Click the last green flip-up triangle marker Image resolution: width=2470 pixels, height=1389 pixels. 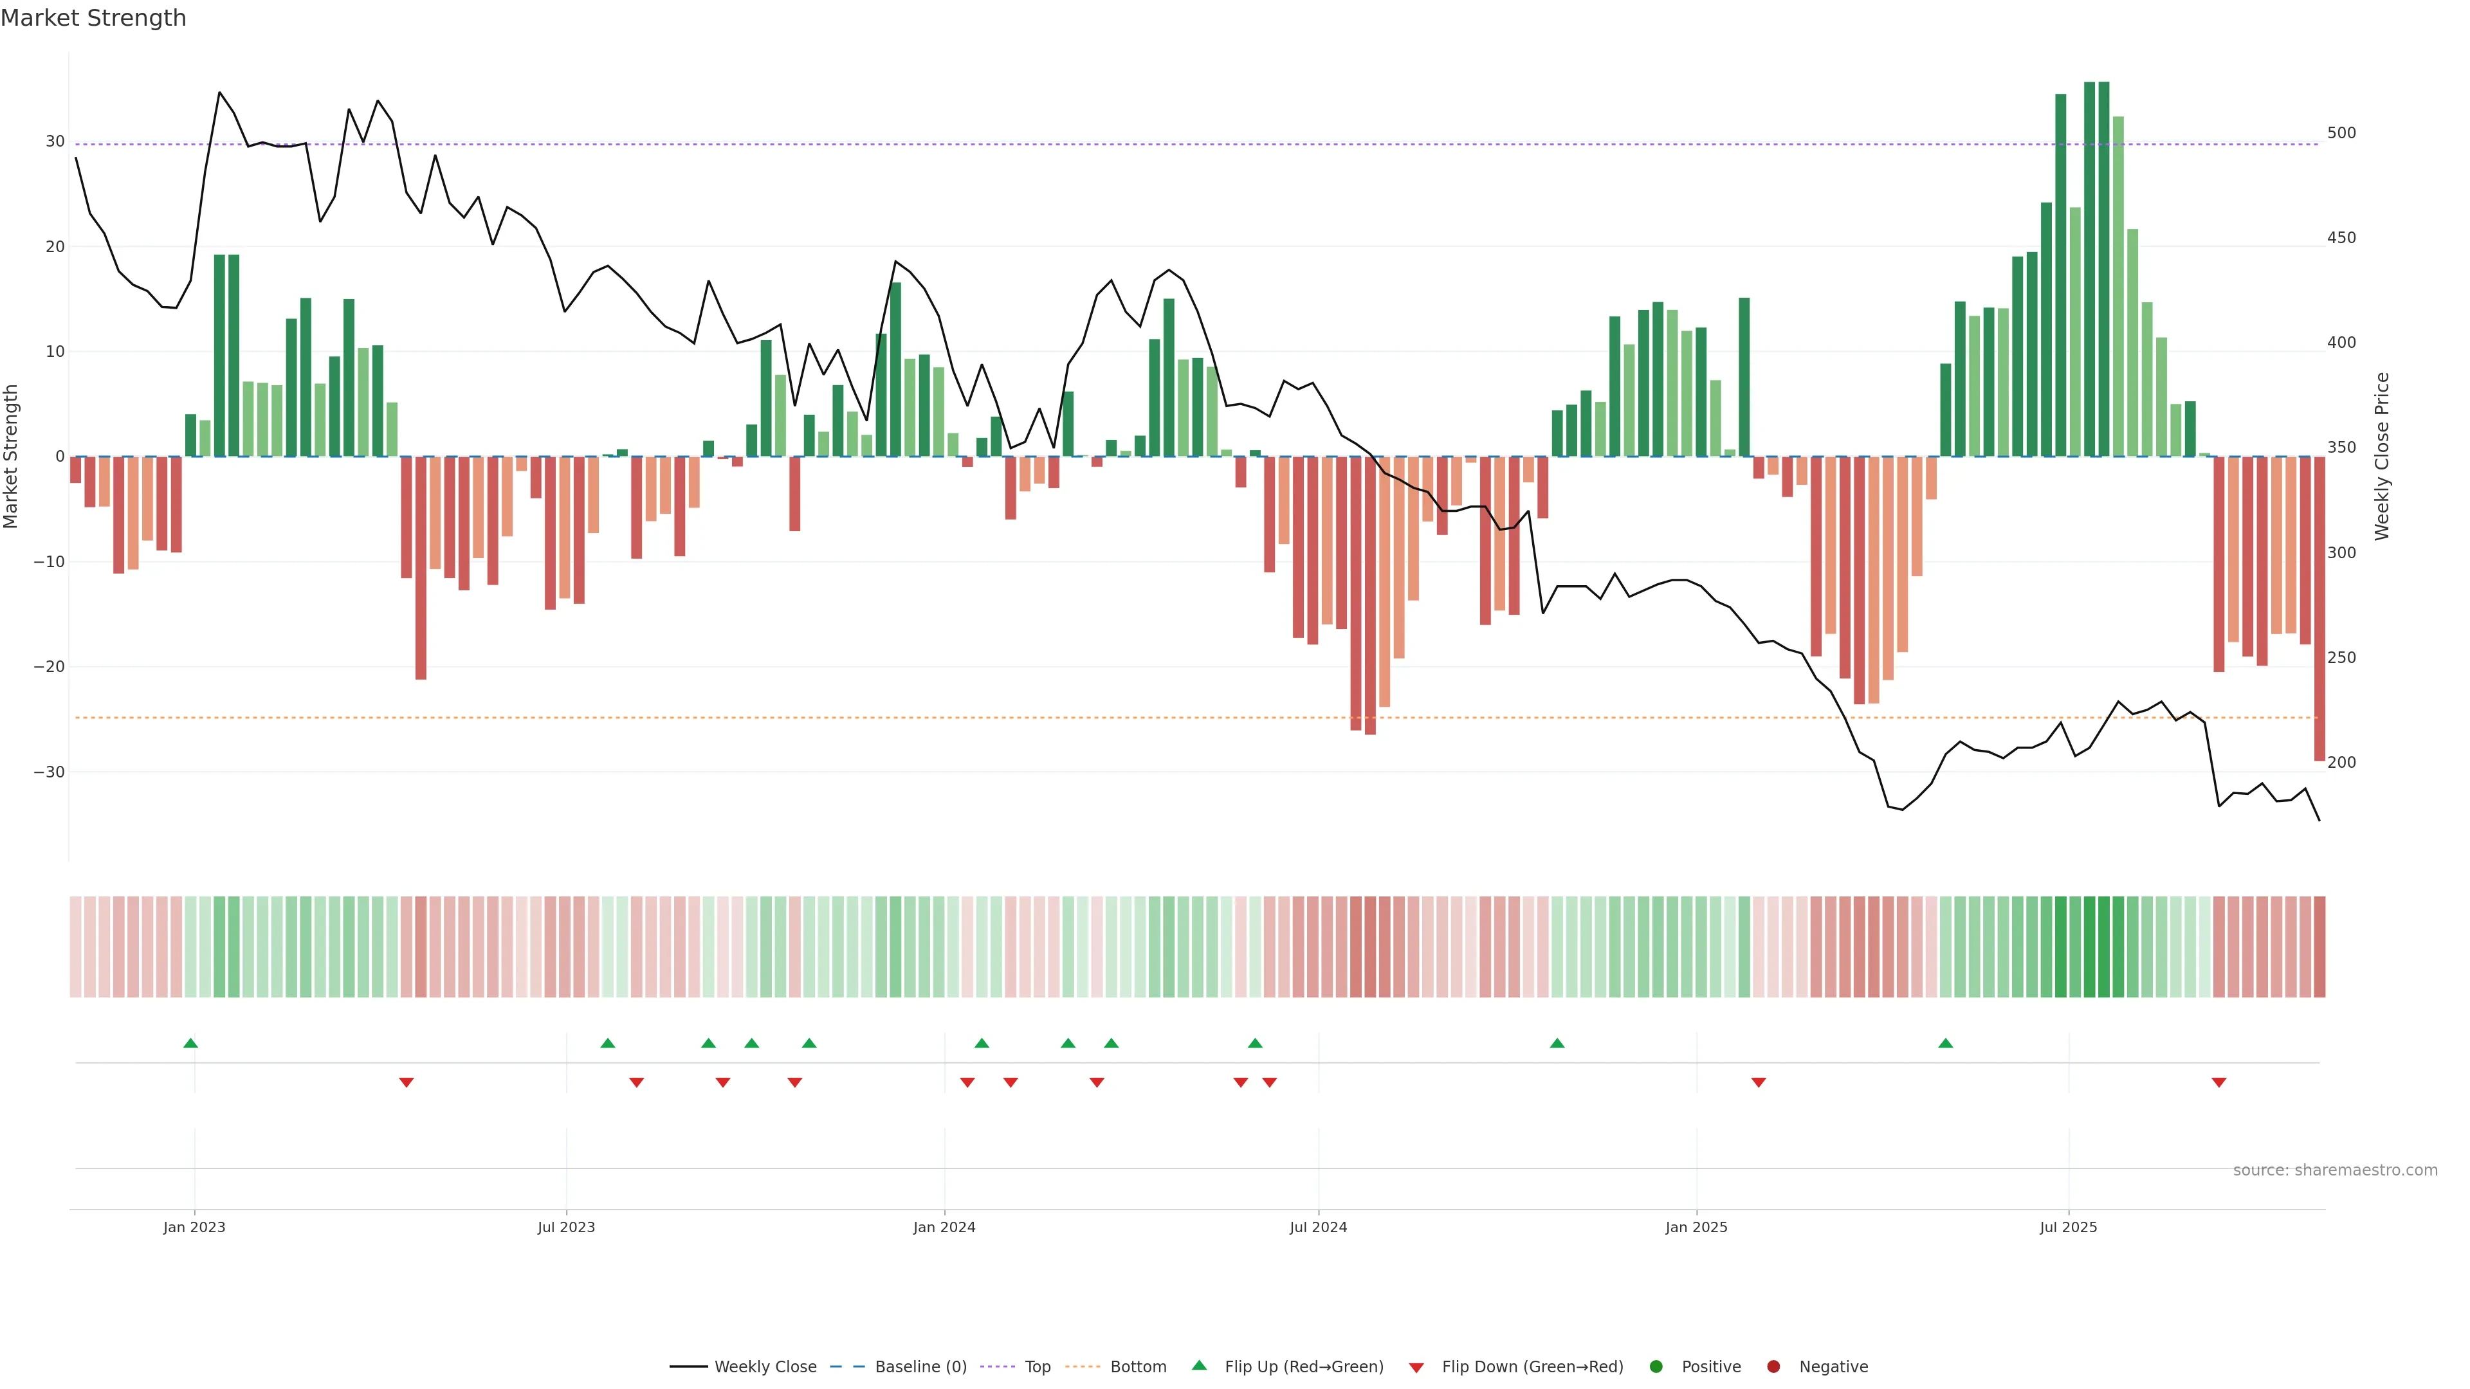coord(1946,1043)
